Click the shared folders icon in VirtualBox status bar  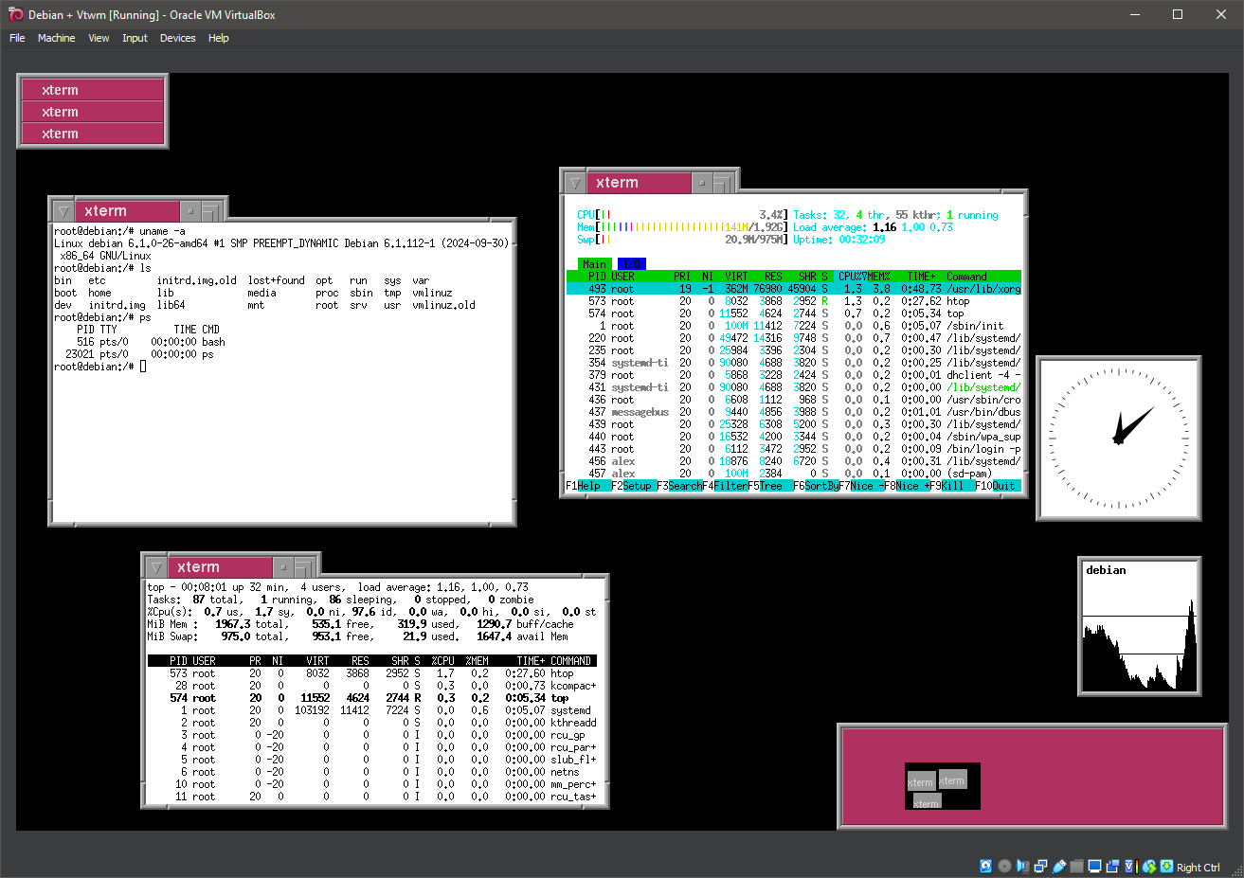tap(1076, 866)
